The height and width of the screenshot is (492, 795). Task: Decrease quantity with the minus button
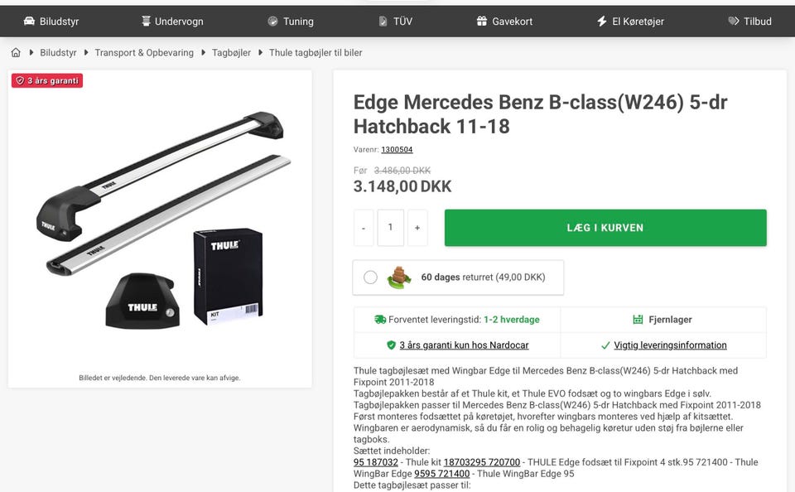pos(364,228)
